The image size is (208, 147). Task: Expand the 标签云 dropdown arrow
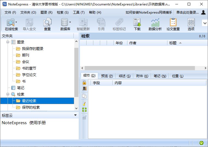[x=75, y=115]
